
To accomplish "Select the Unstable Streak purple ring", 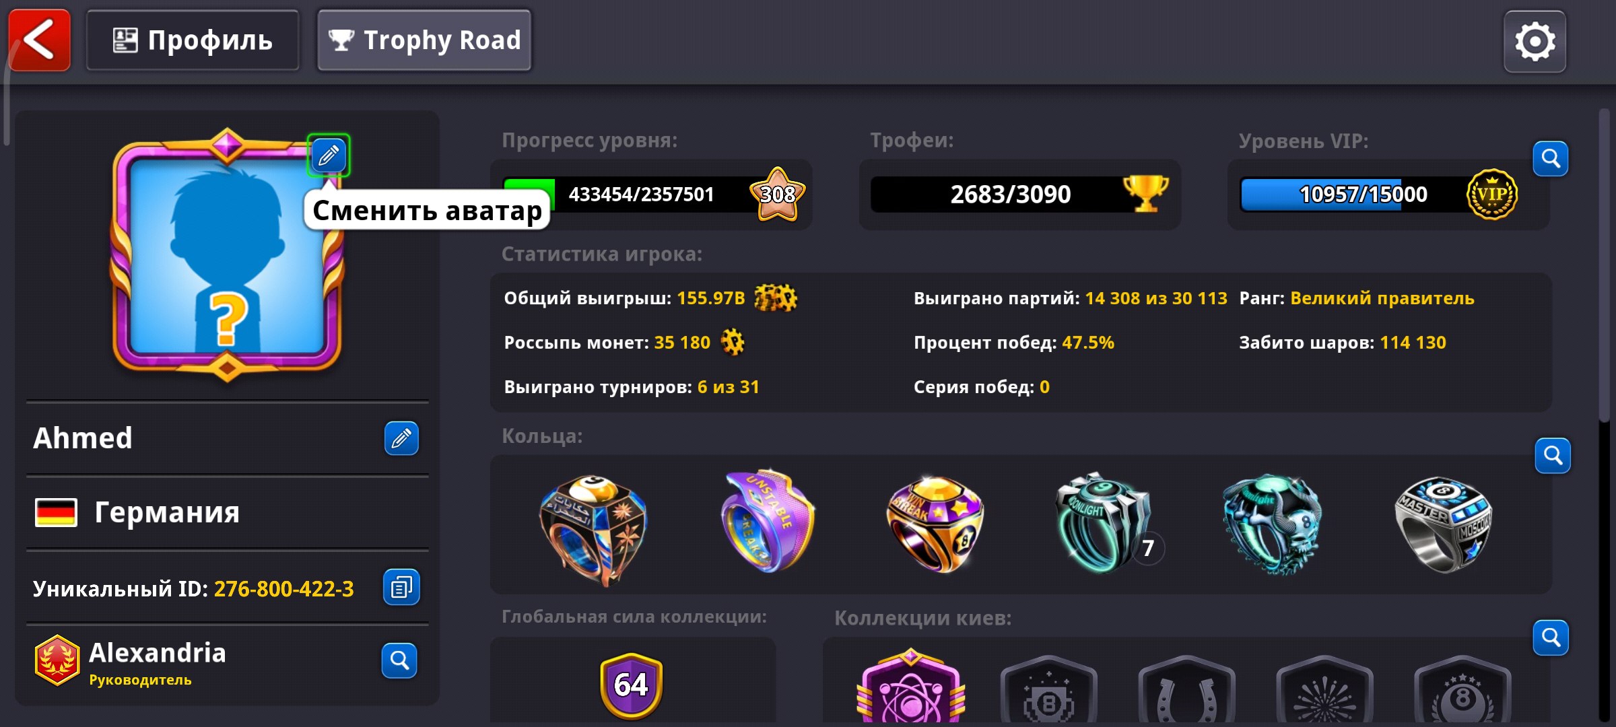I will point(768,522).
